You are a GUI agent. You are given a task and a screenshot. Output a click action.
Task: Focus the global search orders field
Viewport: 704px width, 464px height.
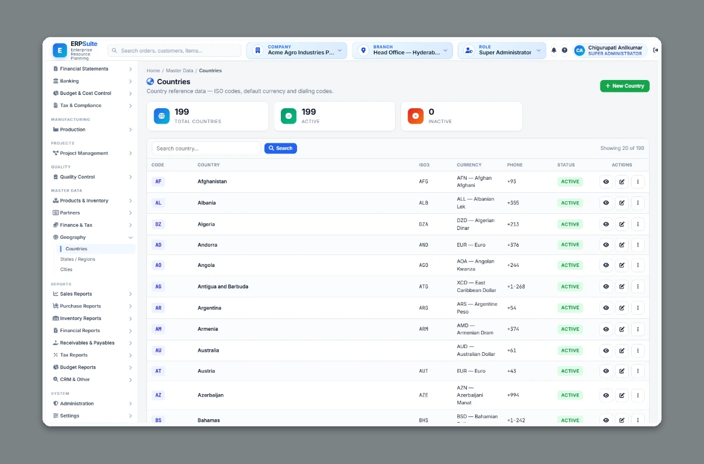(175, 51)
